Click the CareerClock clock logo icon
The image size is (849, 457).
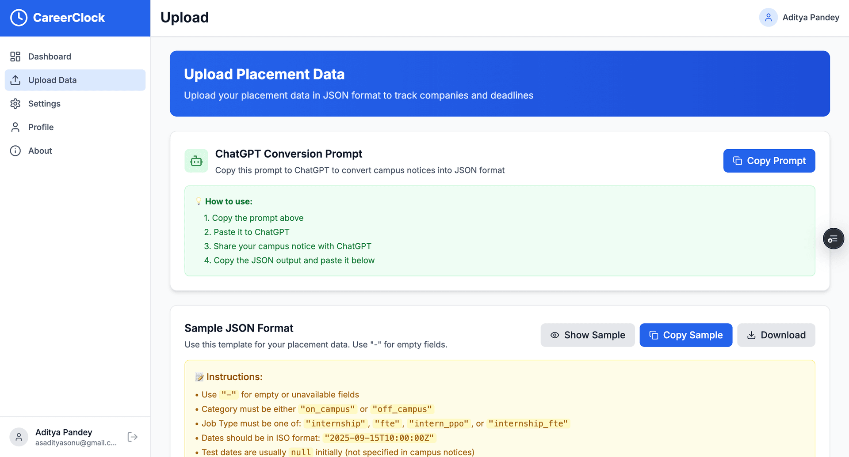point(19,18)
